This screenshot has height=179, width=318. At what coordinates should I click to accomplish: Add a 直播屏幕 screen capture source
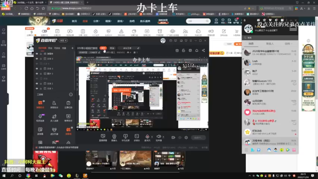[103, 138]
